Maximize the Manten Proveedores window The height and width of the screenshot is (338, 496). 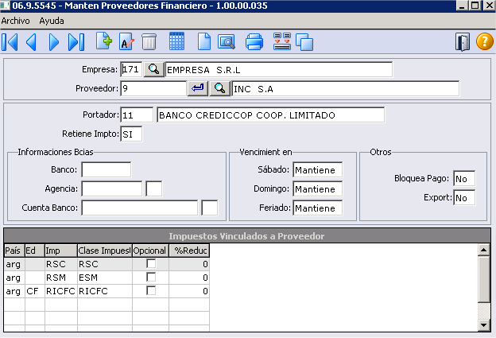point(475,6)
